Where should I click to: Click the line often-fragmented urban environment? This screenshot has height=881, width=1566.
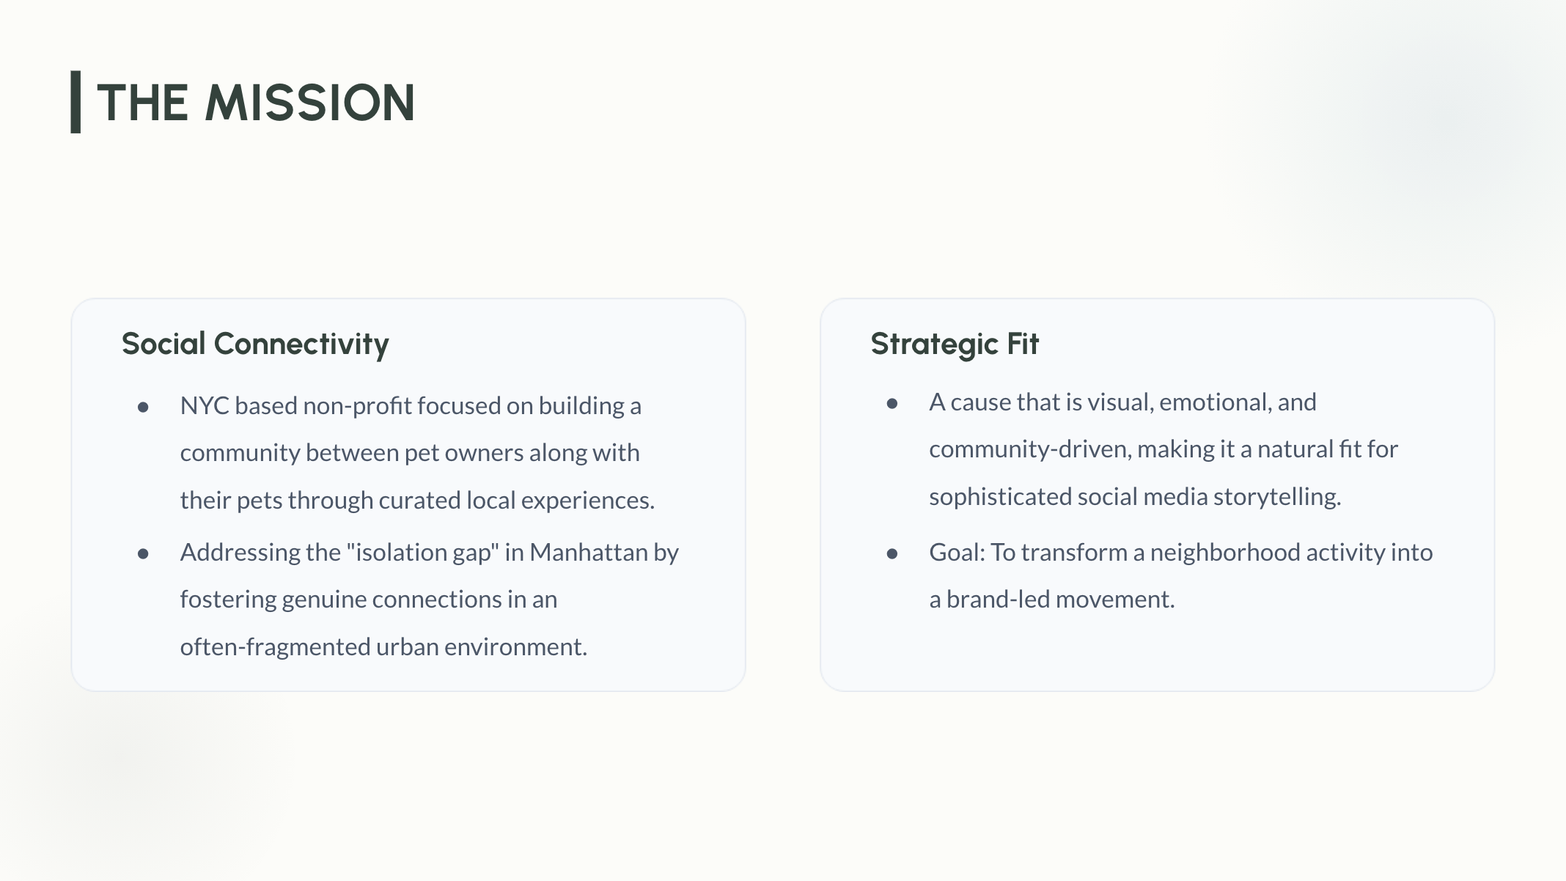pyautogui.click(x=383, y=646)
